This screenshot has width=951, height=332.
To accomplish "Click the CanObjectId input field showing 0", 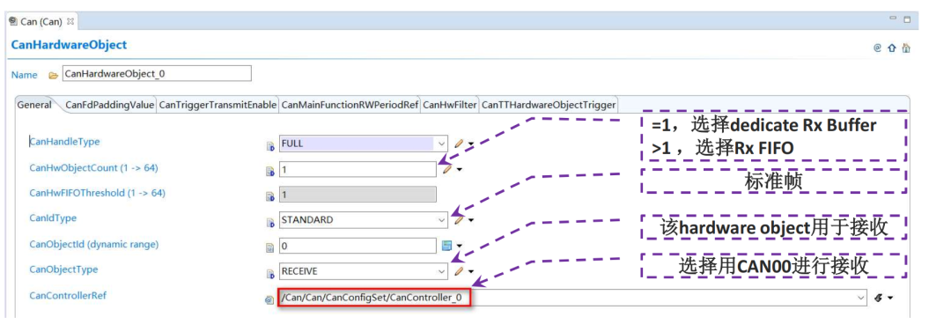I will click(358, 245).
